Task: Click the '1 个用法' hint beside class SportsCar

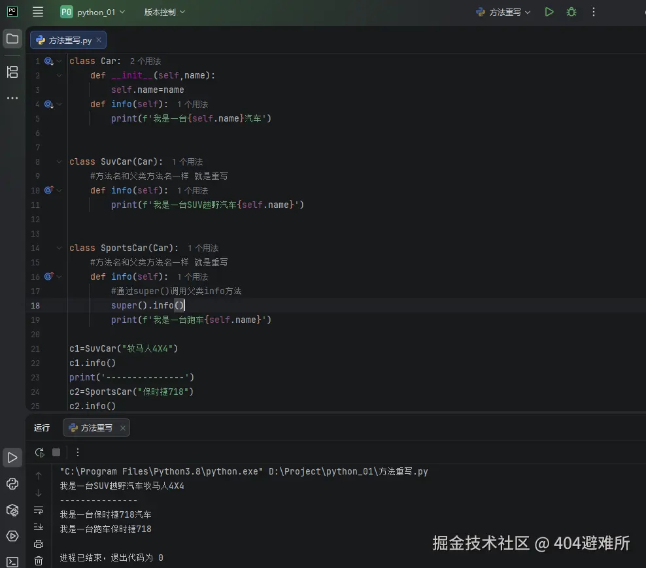Action: click(203, 248)
